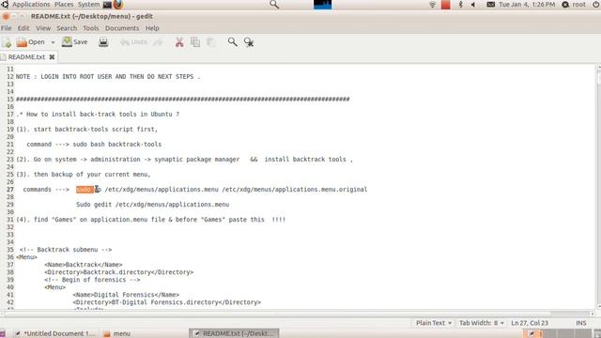Click highlighted word sudo on line 27
This screenshot has width=601, height=338.
pyautogui.click(x=84, y=190)
